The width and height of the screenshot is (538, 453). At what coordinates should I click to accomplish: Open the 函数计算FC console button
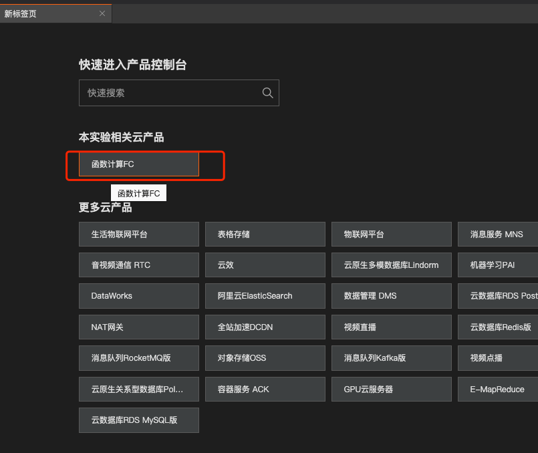click(x=139, y=164)
